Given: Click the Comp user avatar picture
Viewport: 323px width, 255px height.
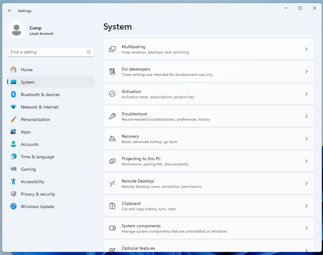Looking at the screenshot, I should 17,30.
